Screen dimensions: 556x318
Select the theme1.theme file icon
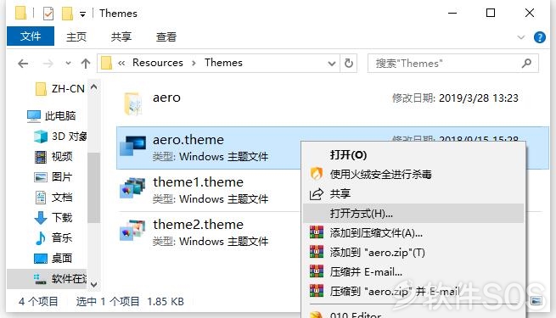(132, 189)
